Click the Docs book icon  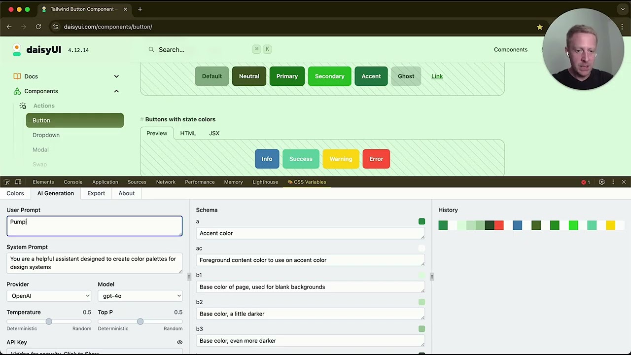(17, 76)
